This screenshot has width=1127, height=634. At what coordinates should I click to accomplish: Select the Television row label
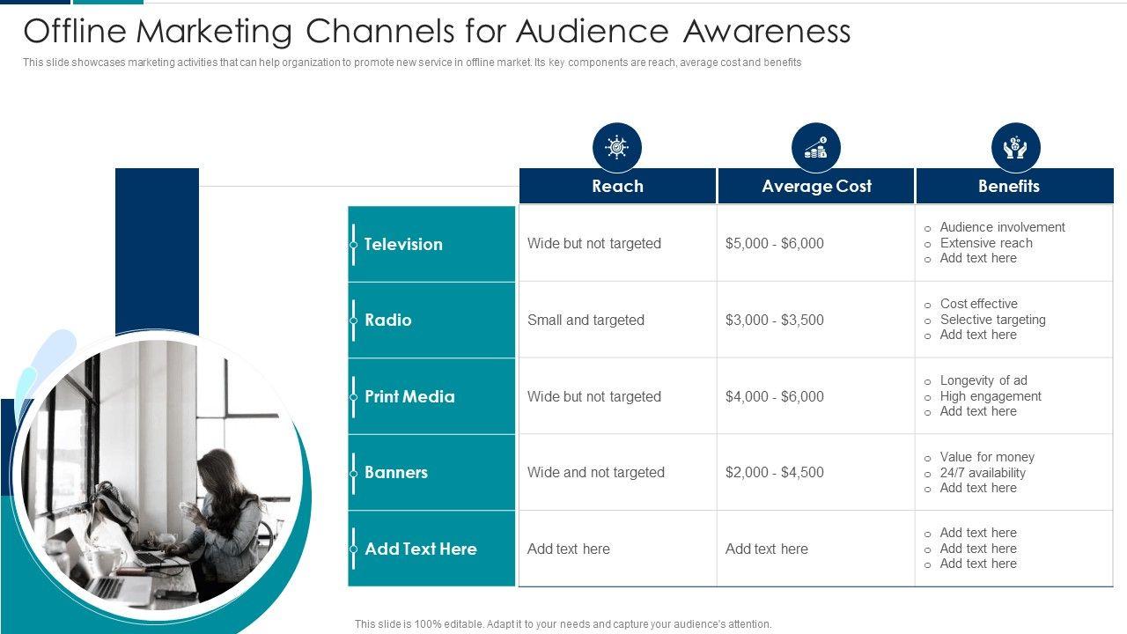(x=431, y=244)
